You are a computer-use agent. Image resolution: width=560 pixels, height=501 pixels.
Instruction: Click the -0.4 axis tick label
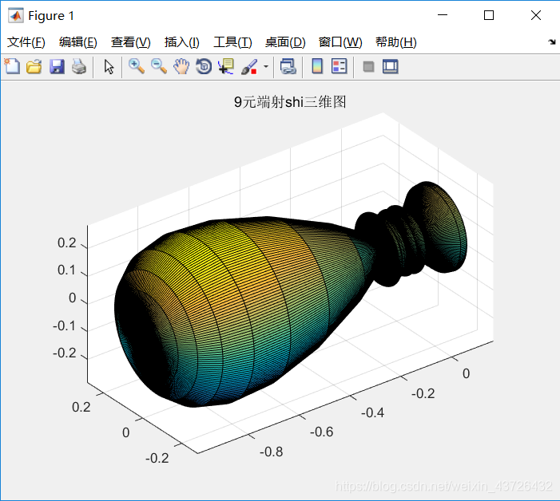[372, 412]
